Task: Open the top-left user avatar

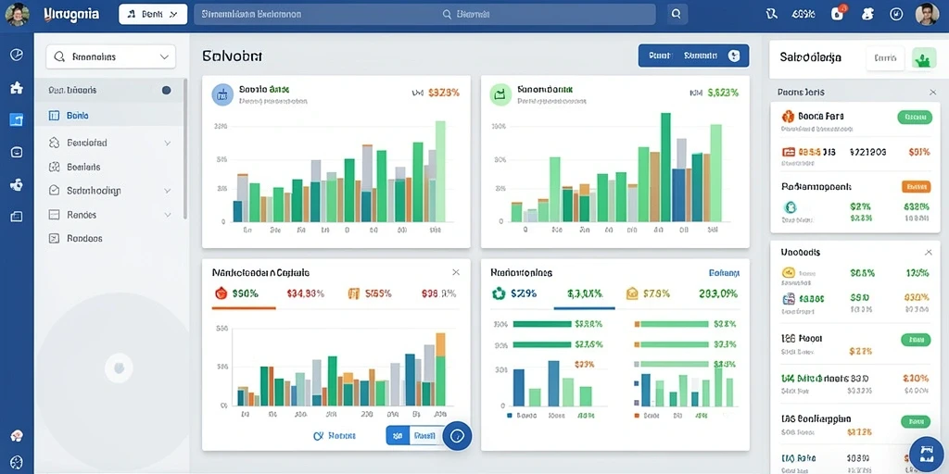Action: point(17,14)
